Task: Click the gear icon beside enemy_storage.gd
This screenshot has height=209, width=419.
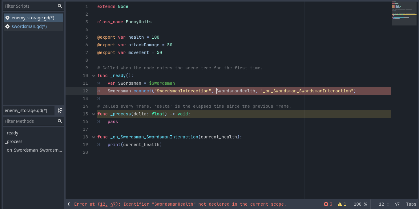Action: click(7, 18)
